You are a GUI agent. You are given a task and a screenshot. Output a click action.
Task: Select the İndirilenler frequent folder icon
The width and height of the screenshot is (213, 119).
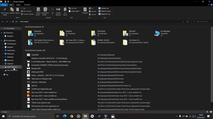click(94, 33)
